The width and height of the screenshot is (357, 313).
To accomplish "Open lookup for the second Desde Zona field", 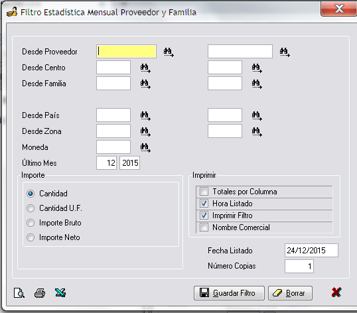I will [x=257, y=132].
